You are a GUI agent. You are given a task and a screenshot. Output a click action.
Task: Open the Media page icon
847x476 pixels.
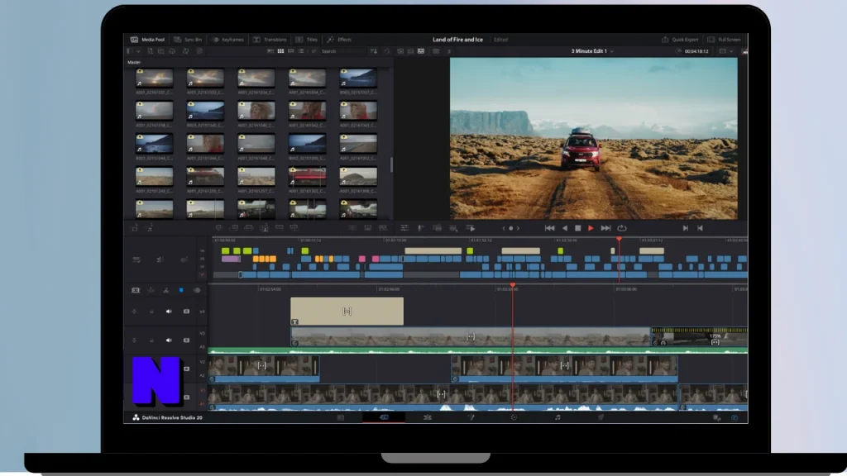[341, 417]
